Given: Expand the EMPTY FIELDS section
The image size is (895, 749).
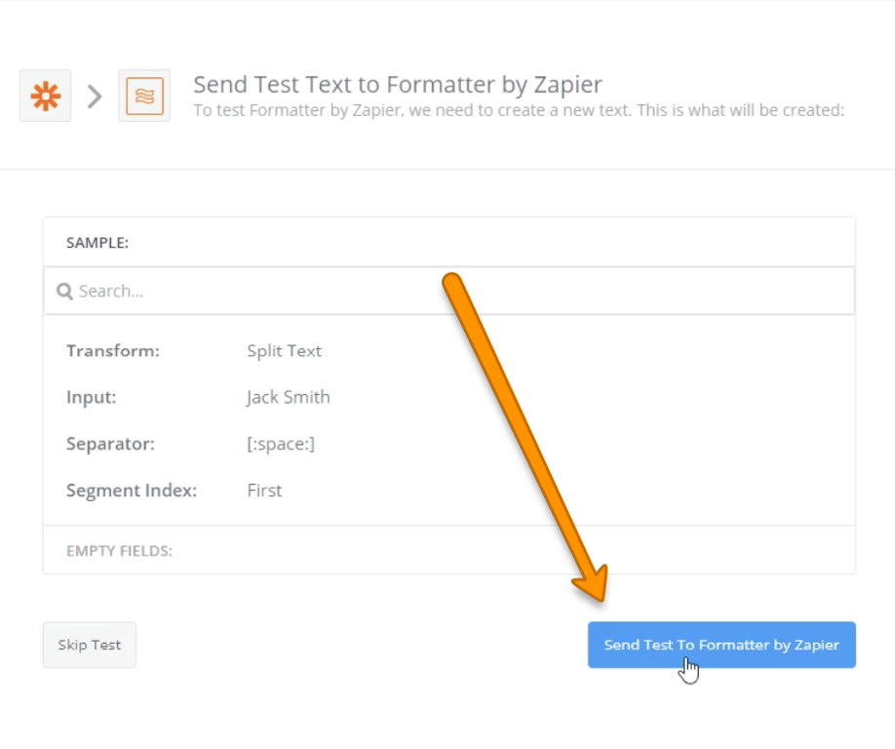Looking at the screenshot, I should (119, 551).
